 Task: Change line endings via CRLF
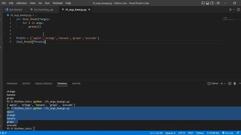[190, 133]
